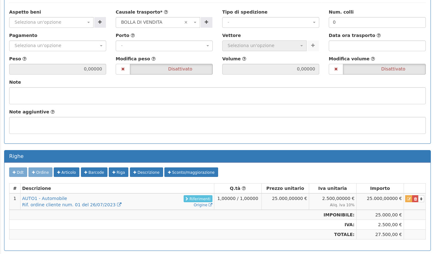This screenshot has height=254, width=434.
Task: Click help icon beside Data ora trasporto
Action: [379, 36]
